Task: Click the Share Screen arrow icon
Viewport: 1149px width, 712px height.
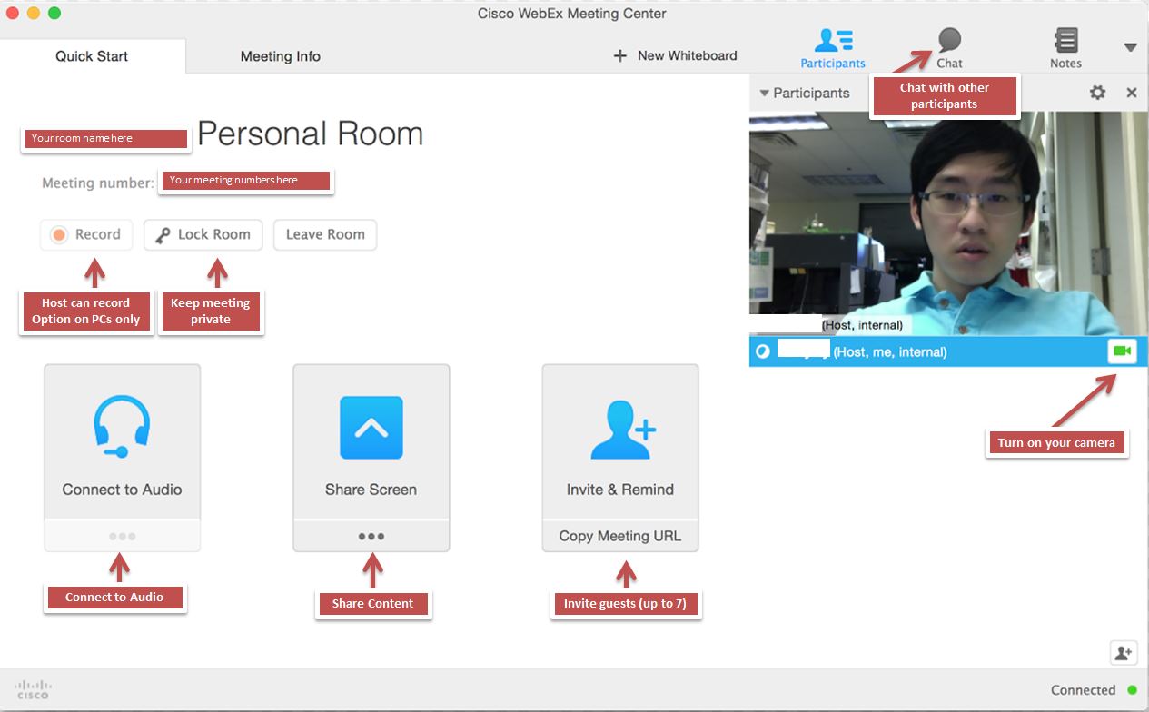Action: pos(371,427)
